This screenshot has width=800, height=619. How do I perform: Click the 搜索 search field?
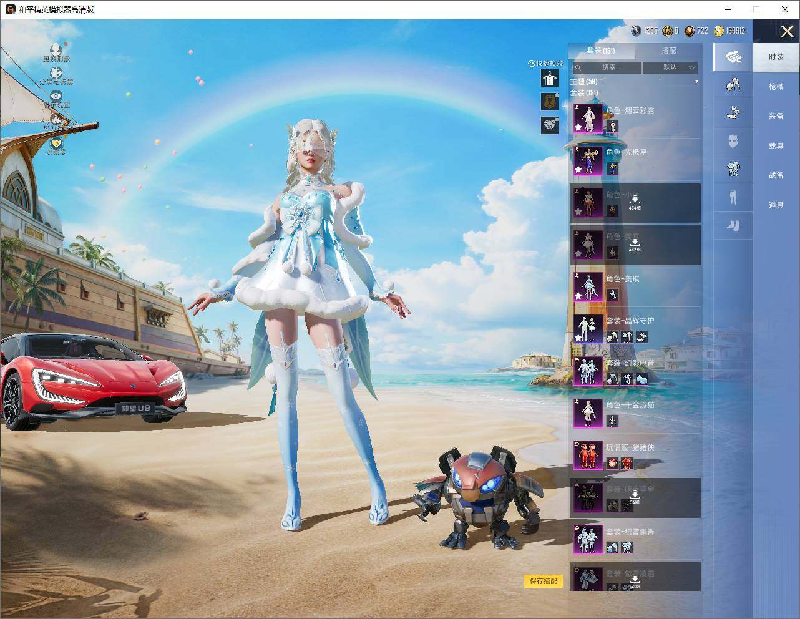pos(606,67)
